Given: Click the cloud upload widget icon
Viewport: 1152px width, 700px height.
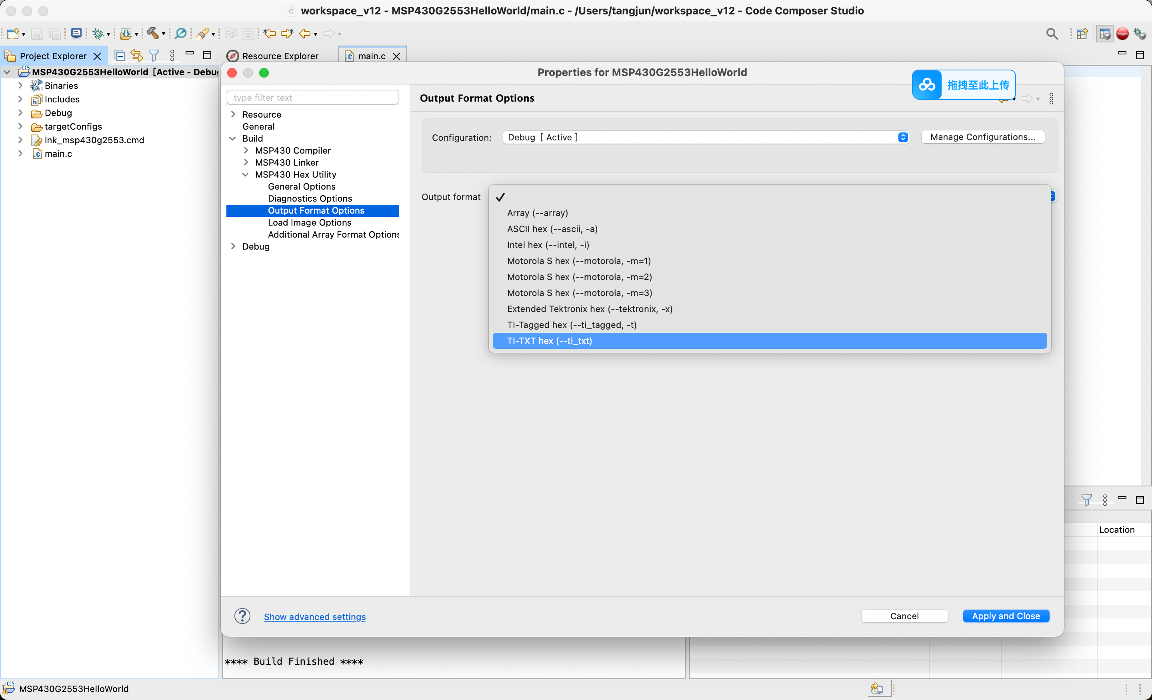Looking at the screenshot, I should 927,85.
